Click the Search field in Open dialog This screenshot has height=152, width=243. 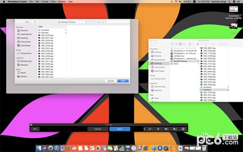coord(113,22)
